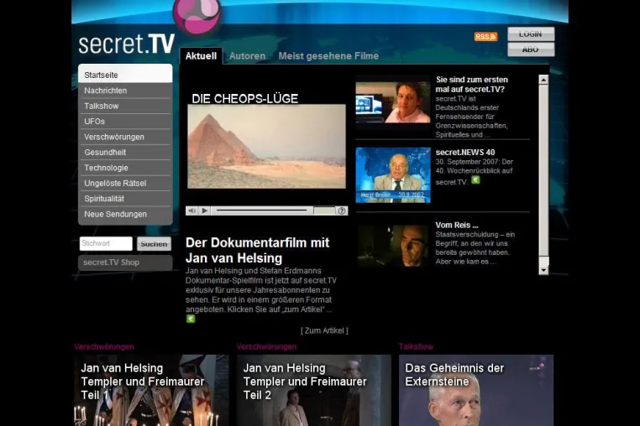Switch to the Autoren tab
Viewport: 640px width, 426px height.
click(x=247, y=56)
